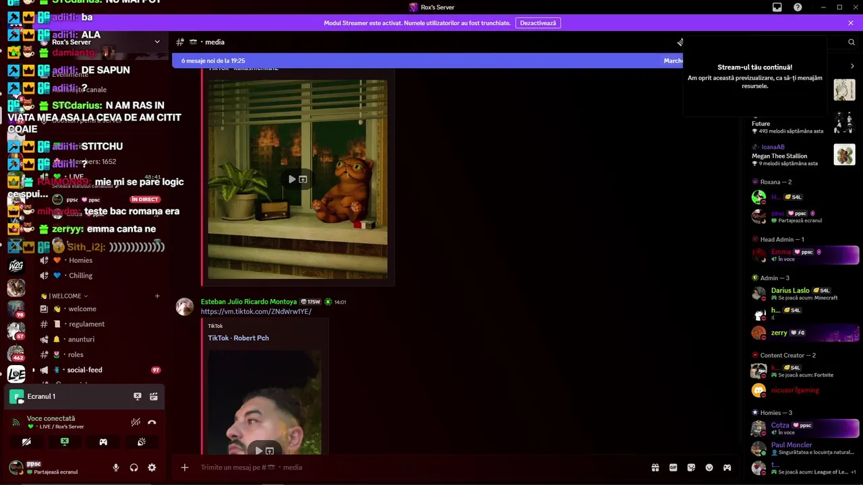The image size is (863, 485).
Task: Open the help question mark icon
Action: pyautogui.click(x=798, y=7)
